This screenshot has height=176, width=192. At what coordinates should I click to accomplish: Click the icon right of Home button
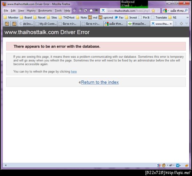(97, 11)
